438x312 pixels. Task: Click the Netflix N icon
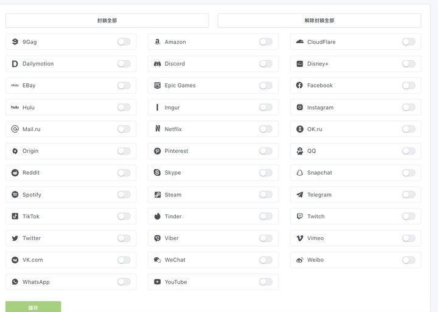click(158, 129)
